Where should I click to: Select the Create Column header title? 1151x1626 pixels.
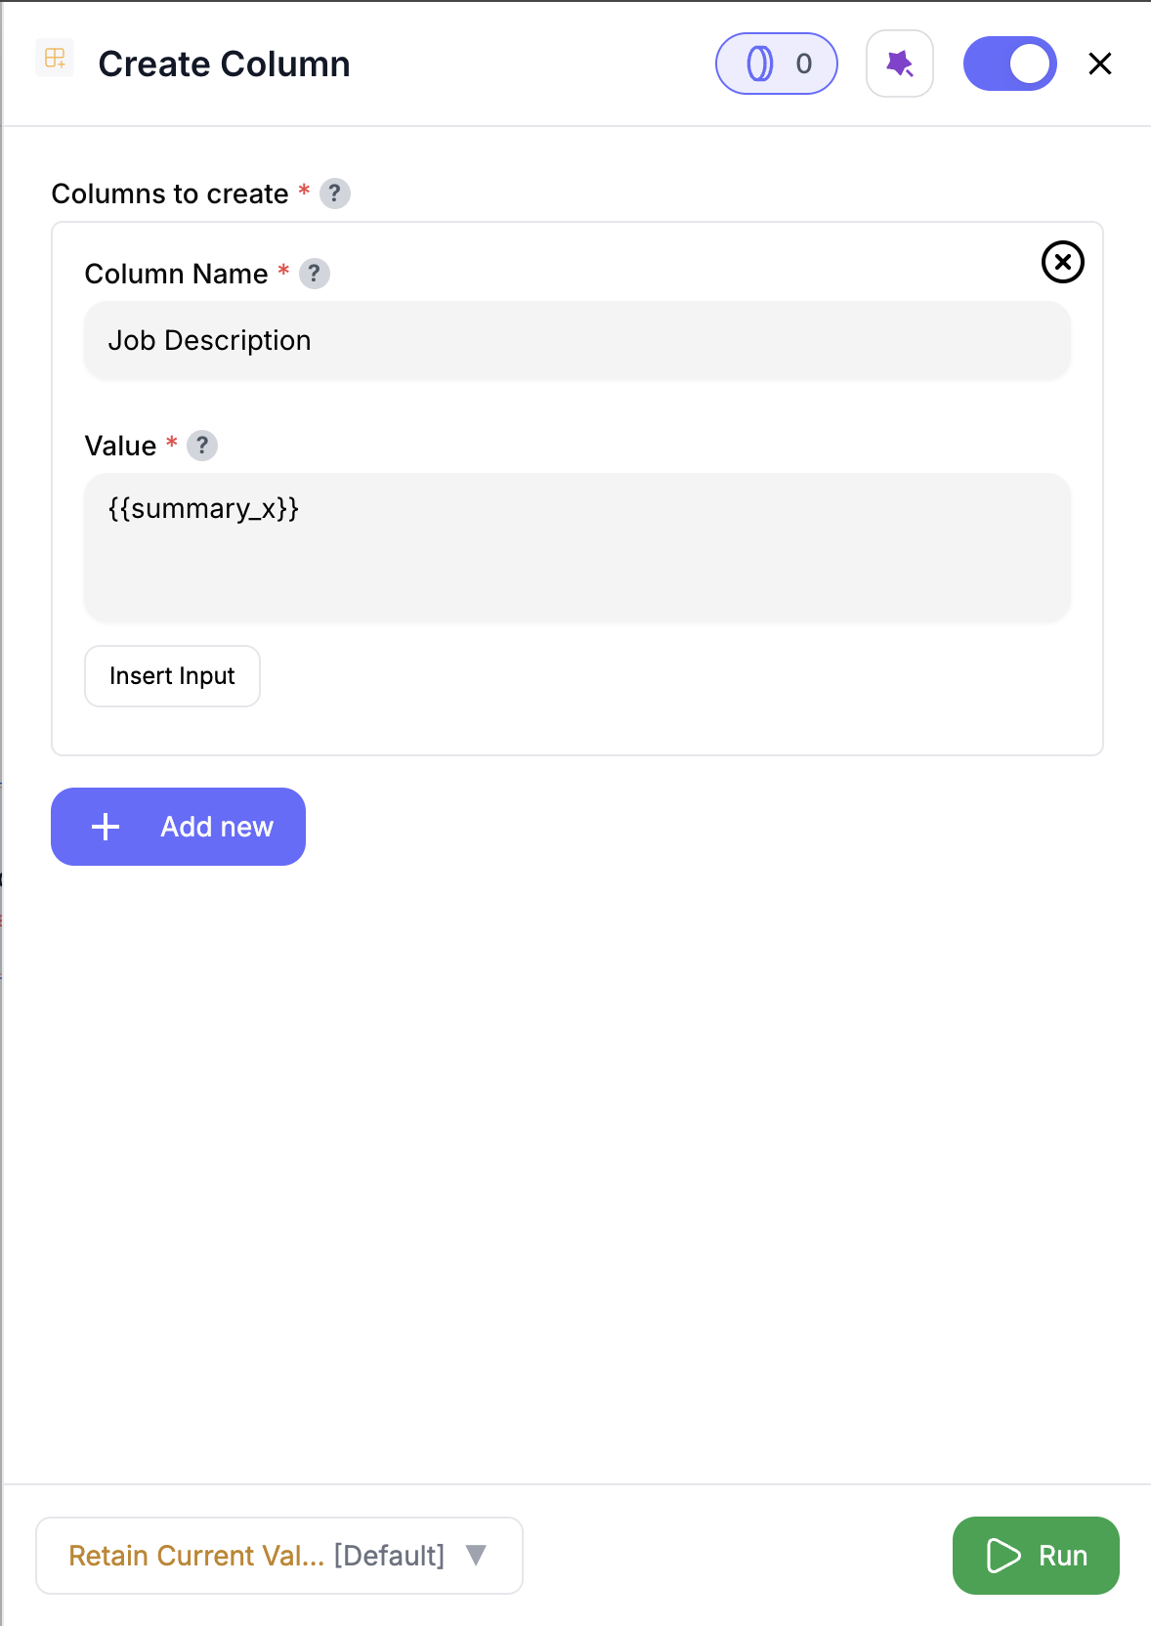coord(224,63)
